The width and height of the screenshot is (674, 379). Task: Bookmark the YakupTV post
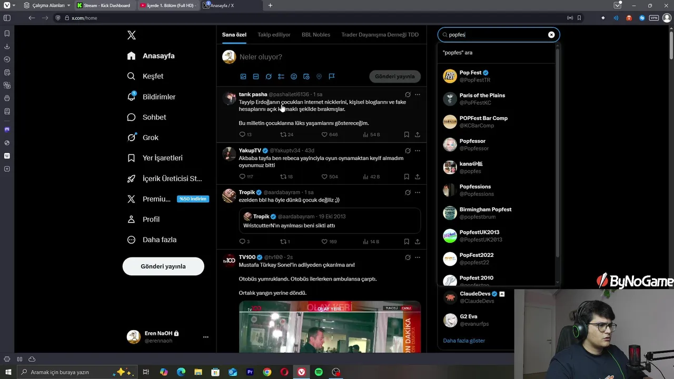[x=407, y=177]
